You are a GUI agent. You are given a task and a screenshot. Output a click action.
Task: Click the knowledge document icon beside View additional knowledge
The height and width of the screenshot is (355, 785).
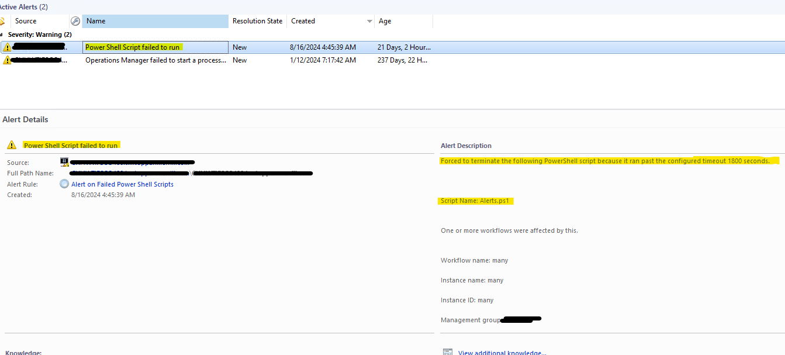pyautogui.click(x=447, y=351)
